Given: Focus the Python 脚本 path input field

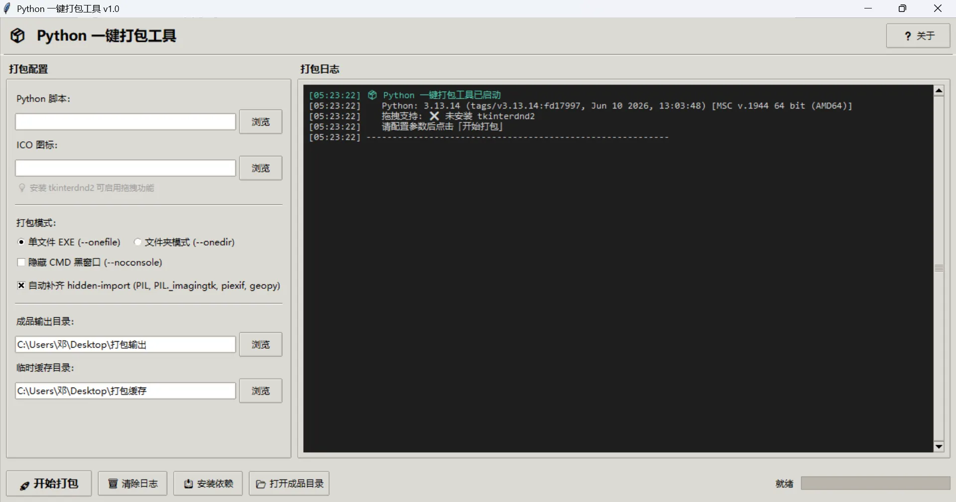Looking at the screenshot, I should click(125, 122).
